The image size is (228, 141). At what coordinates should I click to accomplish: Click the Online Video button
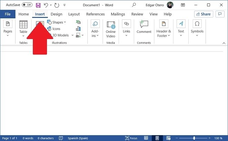pyautogui.click(x=111, y=29)
